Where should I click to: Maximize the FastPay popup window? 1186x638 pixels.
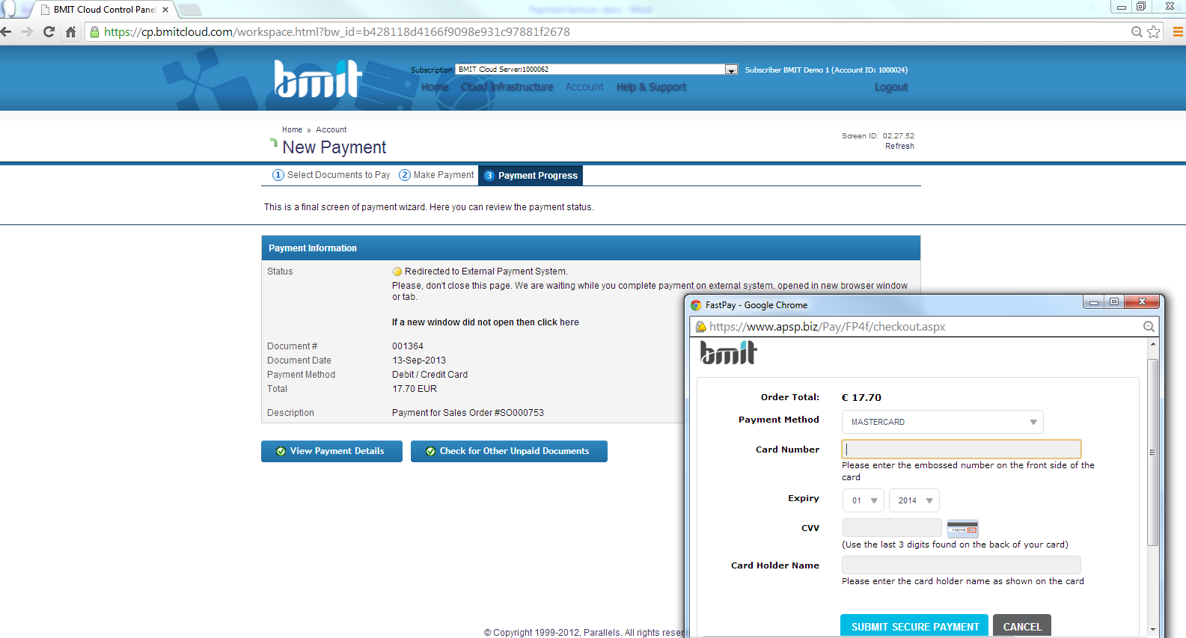click(x=1113, y=301)
